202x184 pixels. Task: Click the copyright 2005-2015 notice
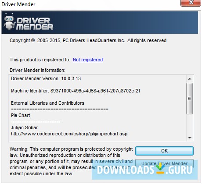pyautogui.click(x=89, y=40)
